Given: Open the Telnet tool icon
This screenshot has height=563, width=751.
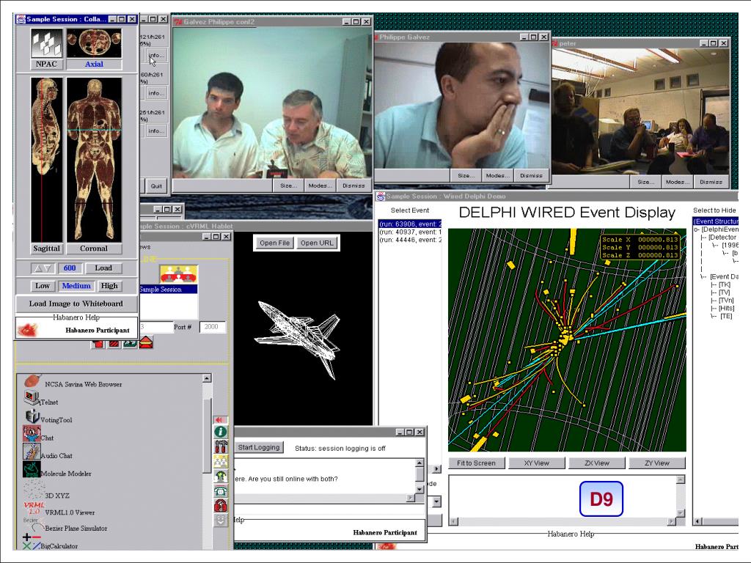Looking at the screenshot, I should click(x=32, y=398).
